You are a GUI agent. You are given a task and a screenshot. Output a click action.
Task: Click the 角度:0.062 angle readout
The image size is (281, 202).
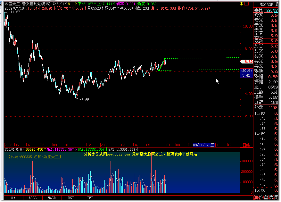[x=147, y=4]
